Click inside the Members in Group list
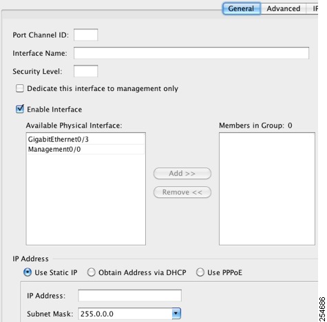The width and height of the screenshot is (327, 322). pos(267,189)
